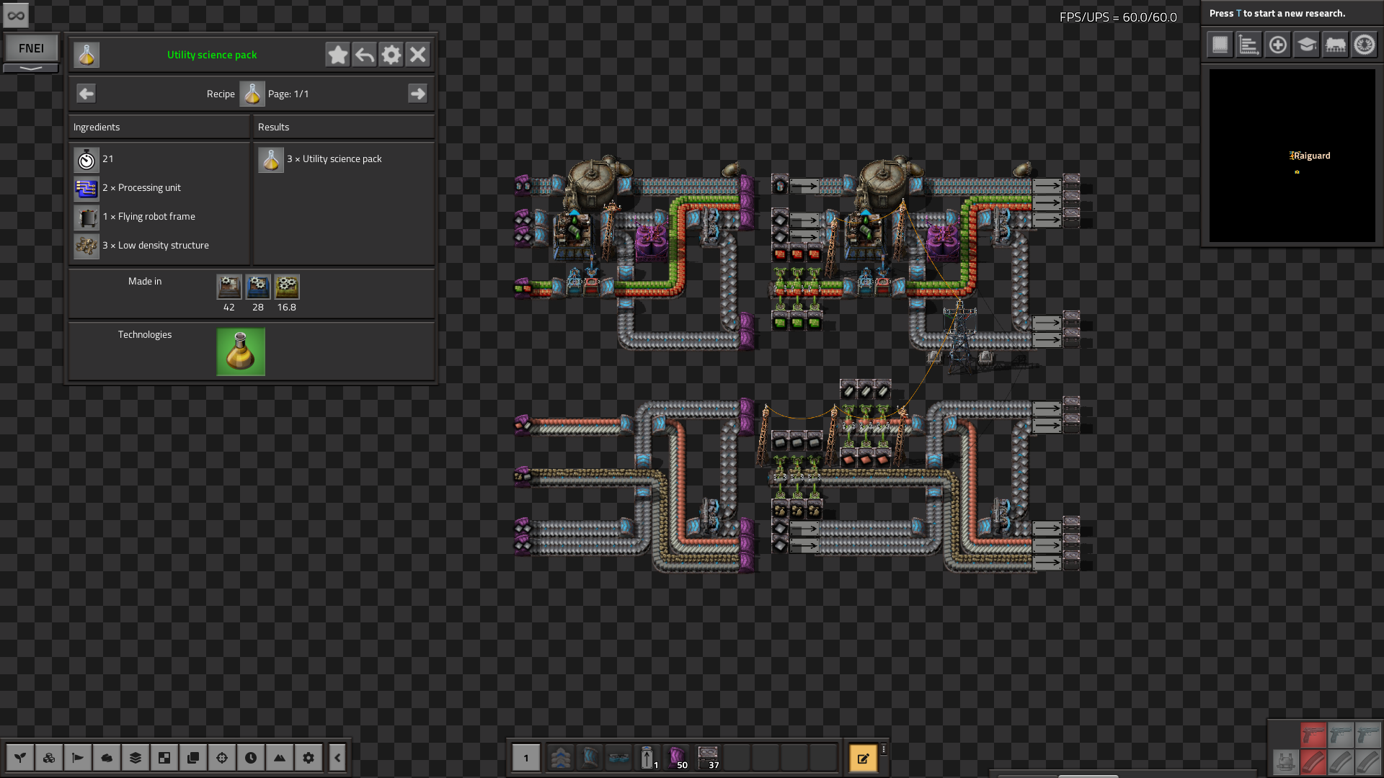
Task: Open the achievements wreath icon
Action: [1365, 45]
